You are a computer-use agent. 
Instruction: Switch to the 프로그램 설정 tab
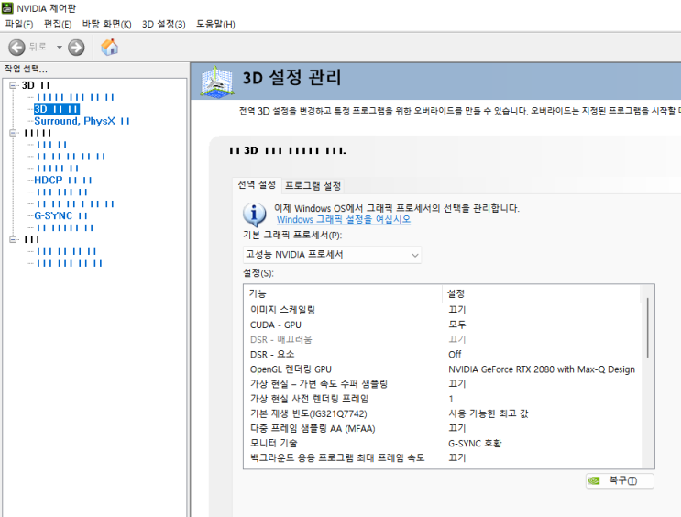pyautogui.click(x=313, y=186)
